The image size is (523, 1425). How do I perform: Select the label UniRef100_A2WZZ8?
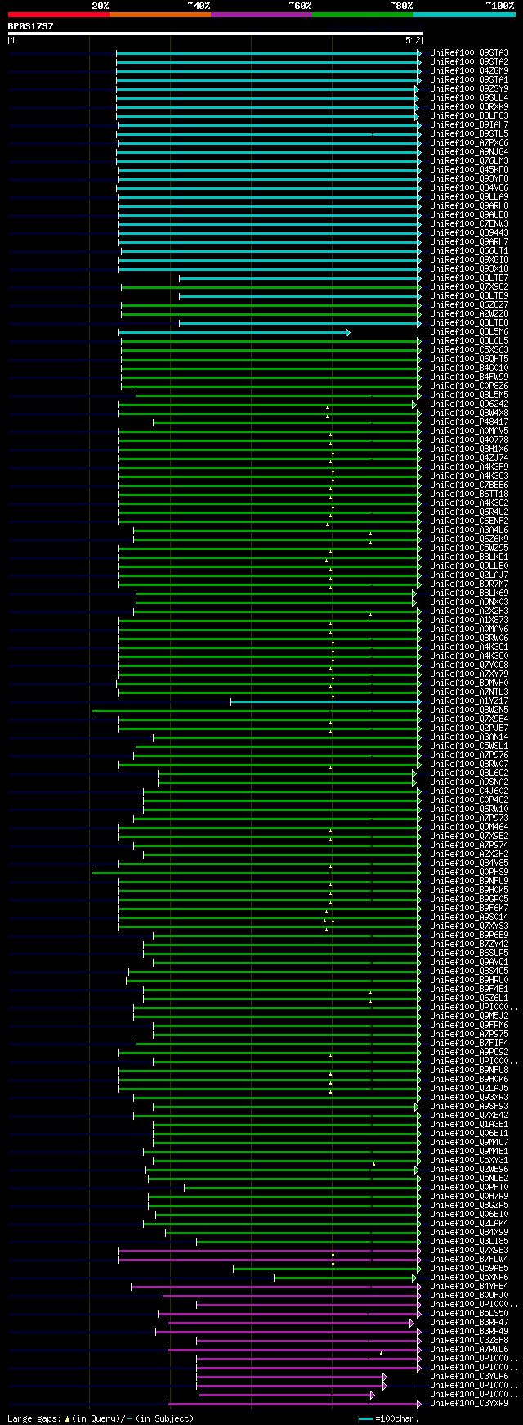469,314
